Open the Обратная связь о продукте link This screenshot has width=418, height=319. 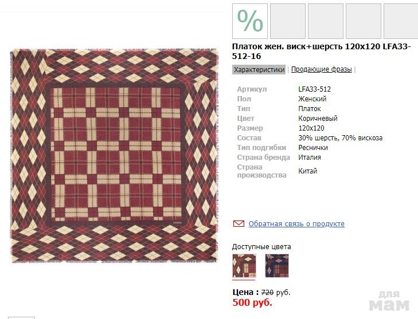point(296,224)
